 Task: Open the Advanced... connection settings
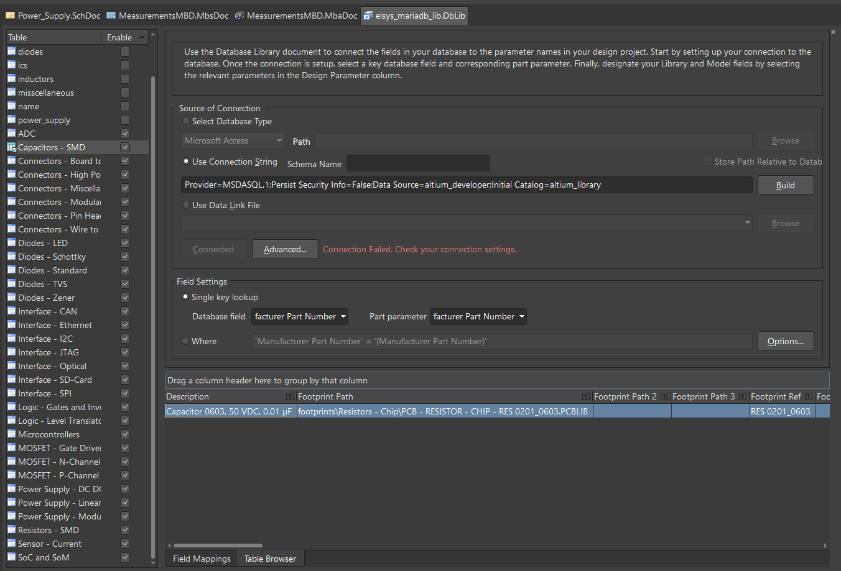[285, 249]
